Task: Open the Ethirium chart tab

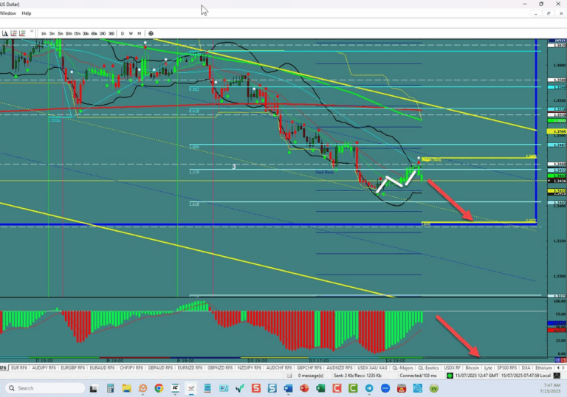Action: [543, 367]
